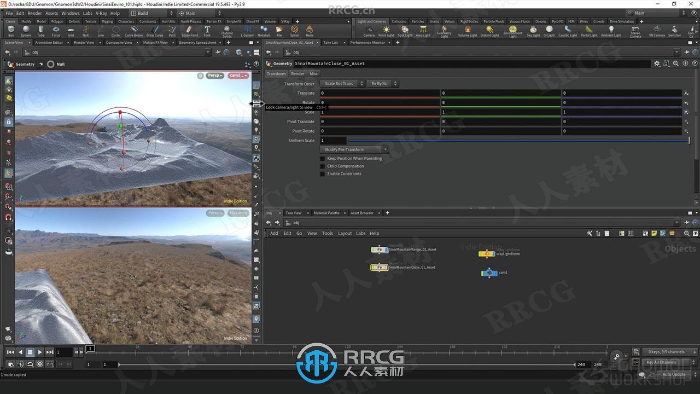Select the Grid shelf tool

pyautogui.click(x=71, y=31)
